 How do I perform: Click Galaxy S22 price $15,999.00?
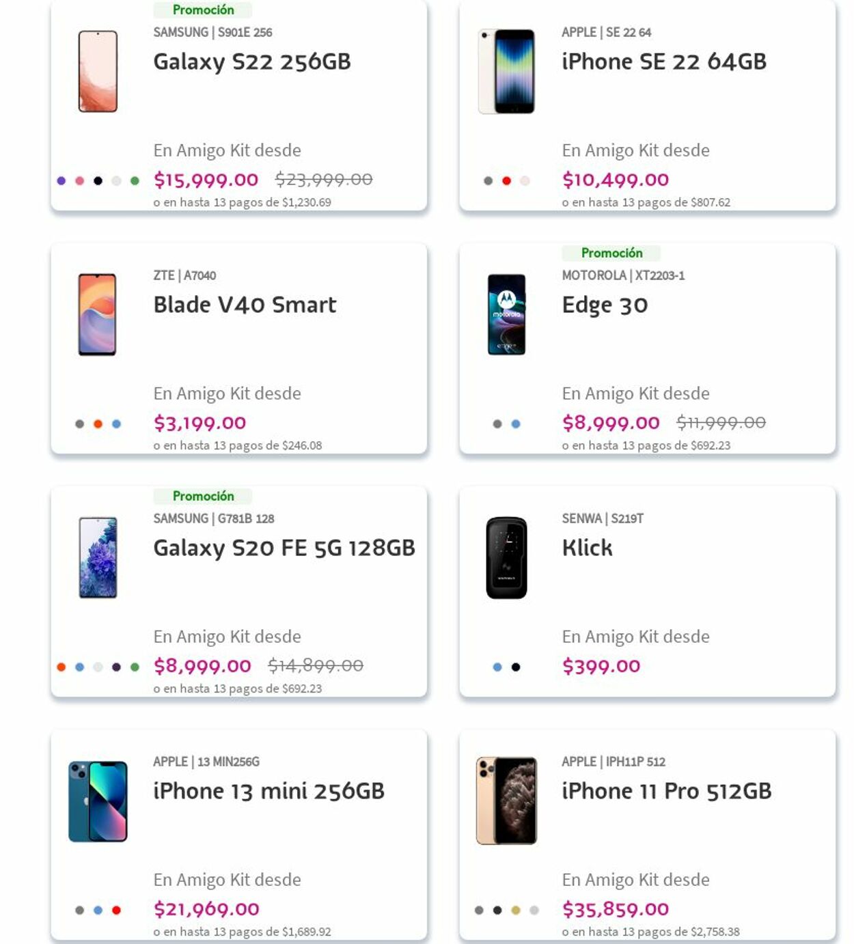(x=206, y=180)
